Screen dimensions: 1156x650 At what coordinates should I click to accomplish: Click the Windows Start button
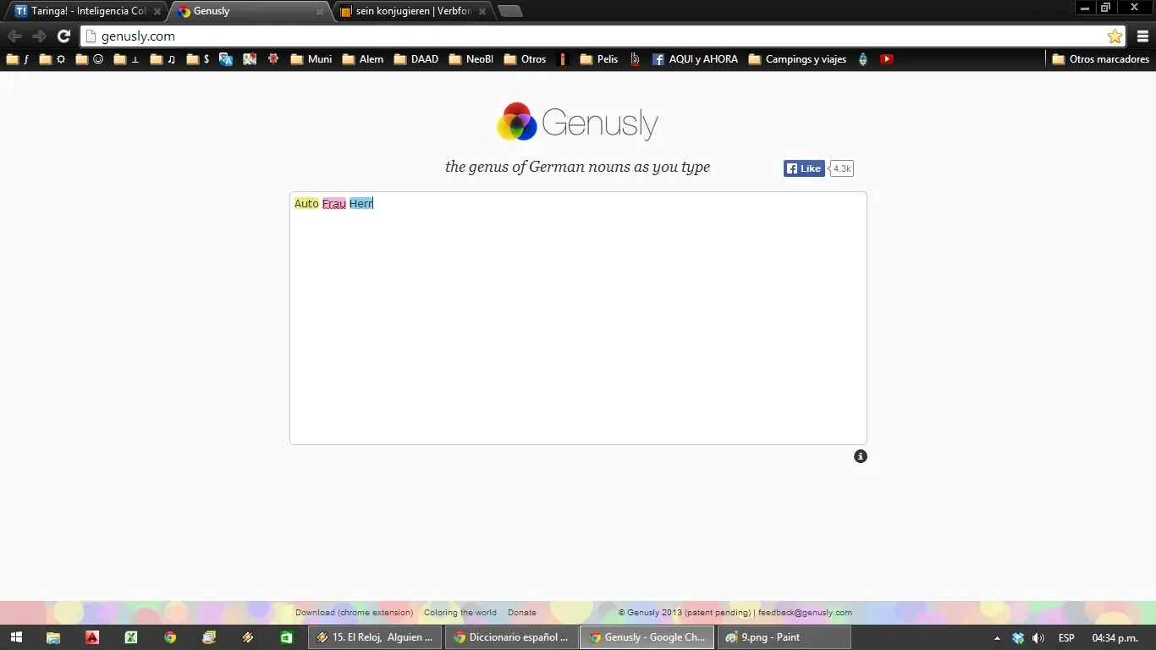(x=16, y=637)
